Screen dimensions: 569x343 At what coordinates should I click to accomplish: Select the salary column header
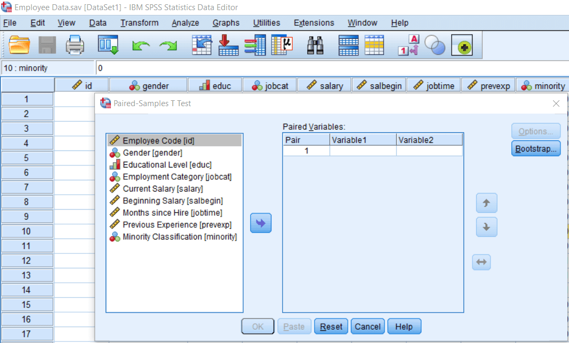tap(324, 86)
